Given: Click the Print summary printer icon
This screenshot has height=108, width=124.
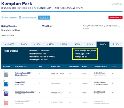Looking at the screenshot, I should [x=2, y=17].
